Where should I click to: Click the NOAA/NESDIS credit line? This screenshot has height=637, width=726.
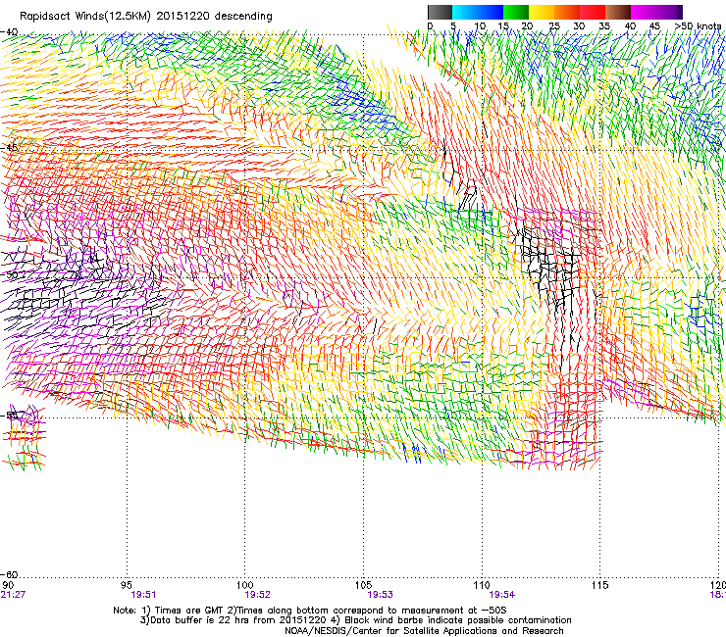(x=424, y=631)
